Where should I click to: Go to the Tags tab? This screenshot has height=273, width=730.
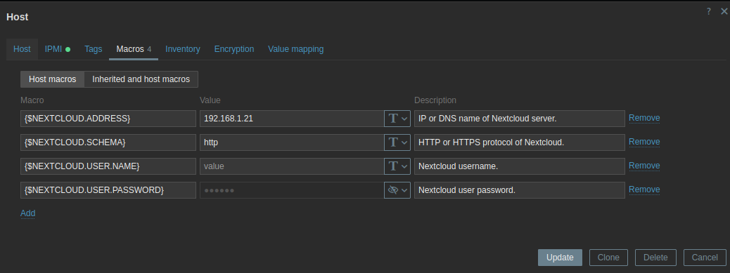click(93, 49)
